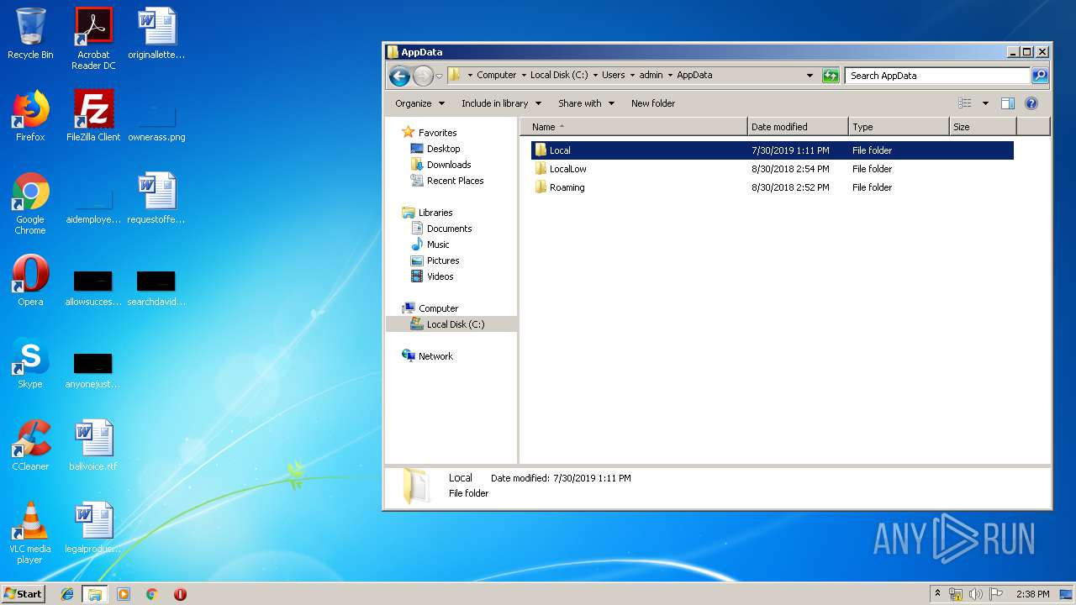Launch Skype desktop shortcut
This screenshot has width=1076, height=605.
[30, 363]
